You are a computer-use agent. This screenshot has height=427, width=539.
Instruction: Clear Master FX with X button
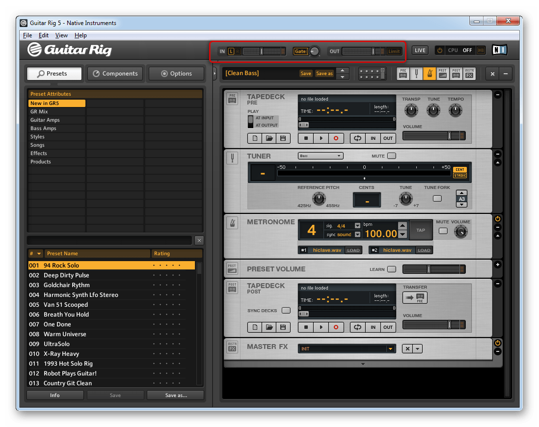407,349
